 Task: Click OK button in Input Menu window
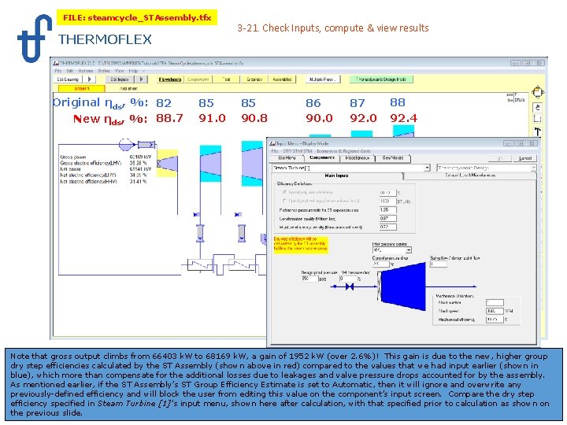click(500, 158)
